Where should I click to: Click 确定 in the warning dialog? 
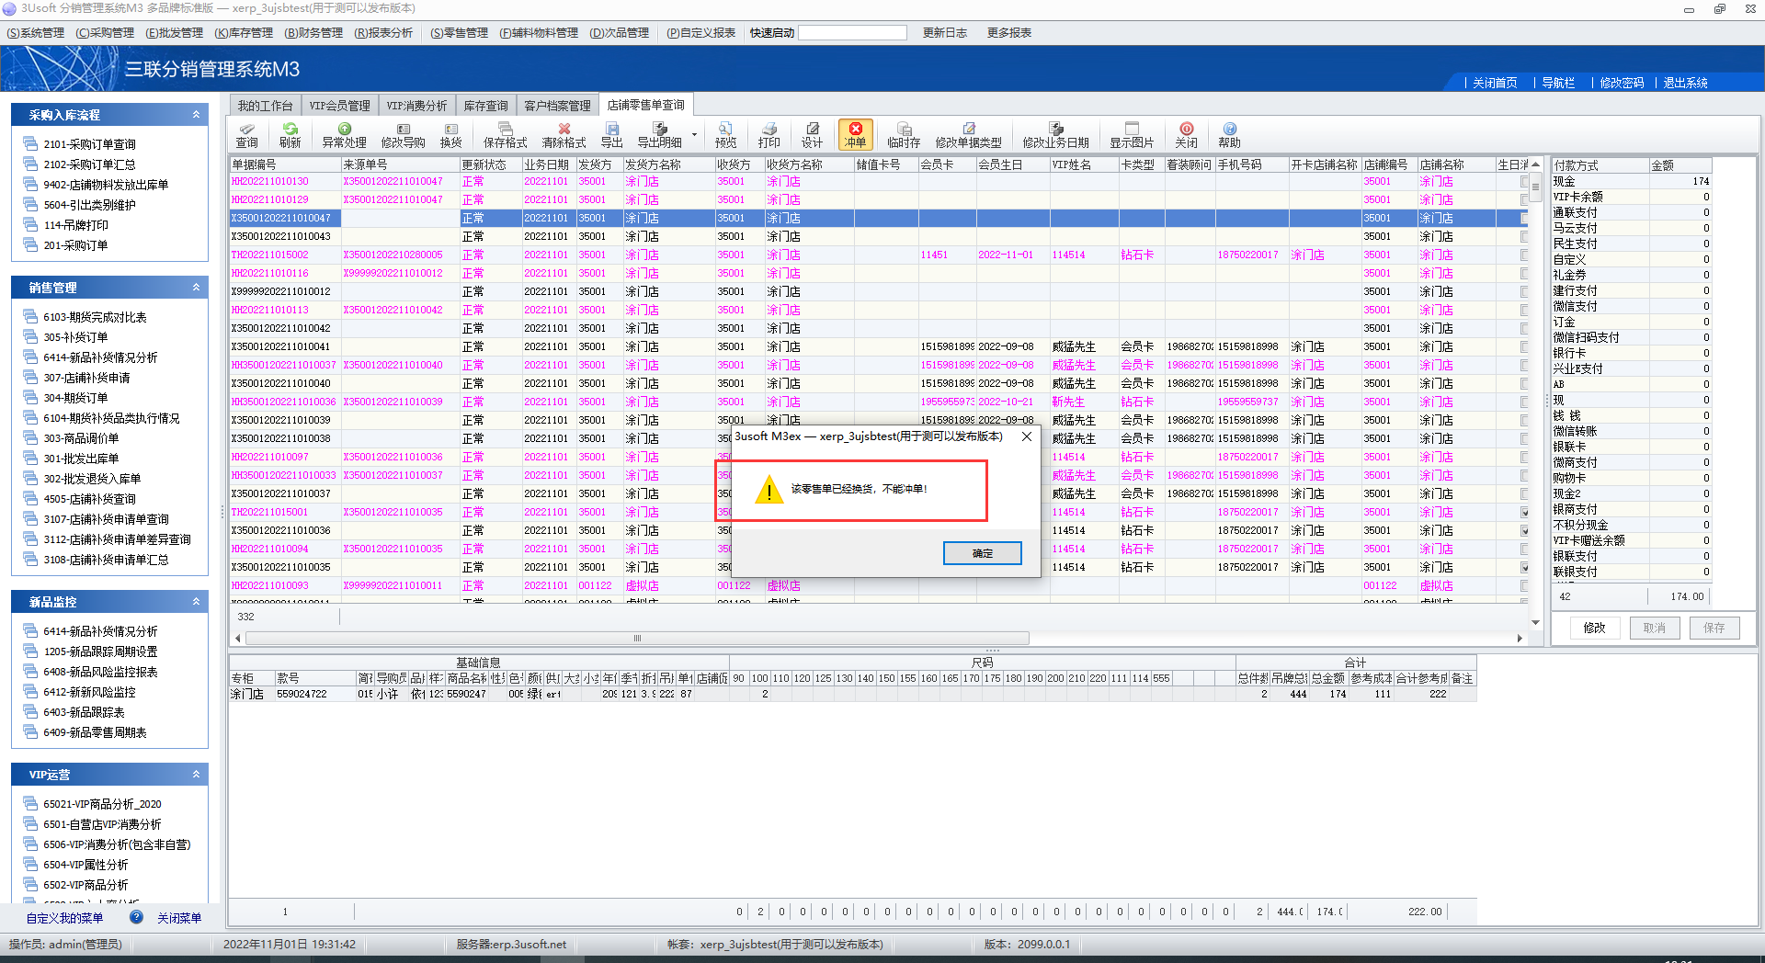point(983,553)
